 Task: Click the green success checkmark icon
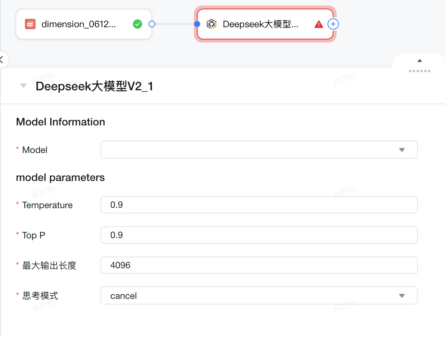(138, 24)
